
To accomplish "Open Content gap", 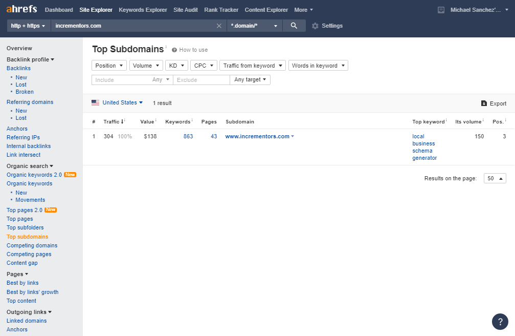I will tap(22, 263).
